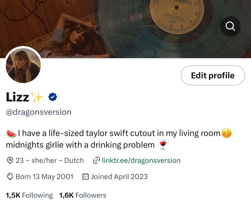The height and width of the screenshot is (207, 251).
Task: Click the Edit profile button
Action: [213, 75]
